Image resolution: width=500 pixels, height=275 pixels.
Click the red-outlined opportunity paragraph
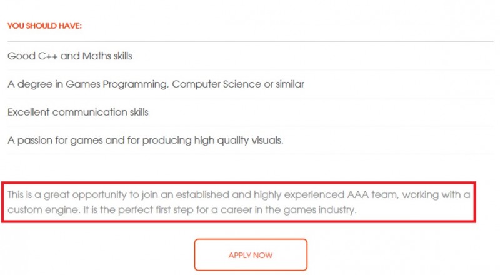point(239,202)
